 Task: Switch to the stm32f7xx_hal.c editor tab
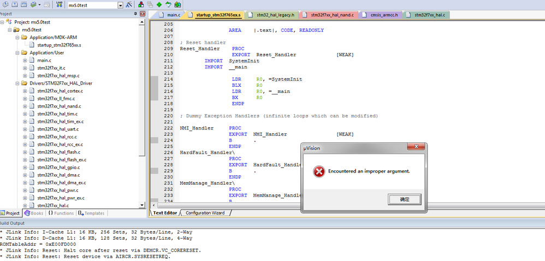(426, 15)
